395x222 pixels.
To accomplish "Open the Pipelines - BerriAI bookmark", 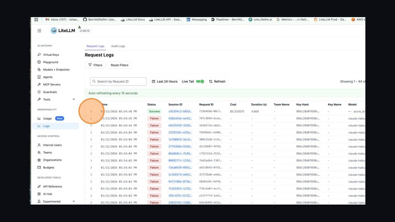I will [x=228, y=20].
